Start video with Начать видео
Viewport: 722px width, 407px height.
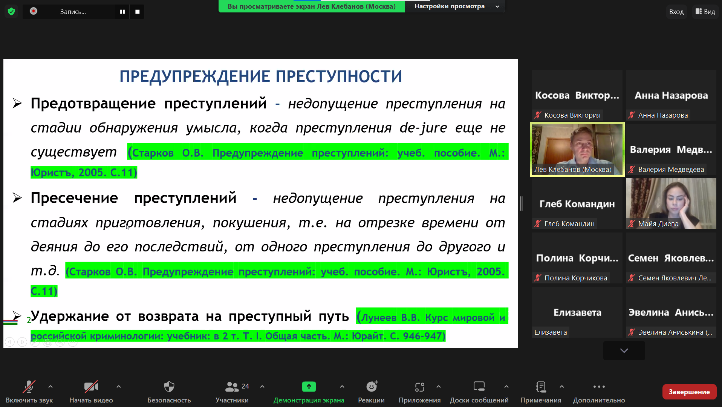91,392
